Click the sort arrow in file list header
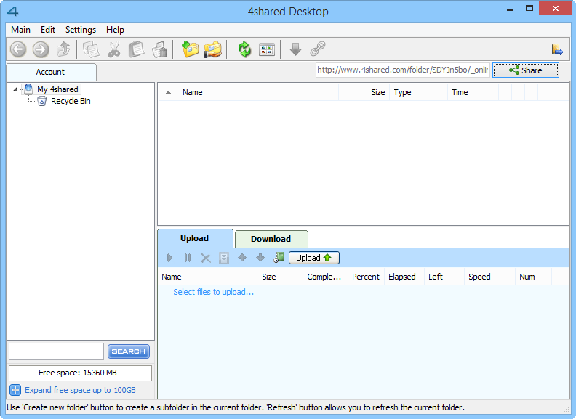The height and width of the screenshot is (419, 576). pyautogui.click(x=168, y=92)
